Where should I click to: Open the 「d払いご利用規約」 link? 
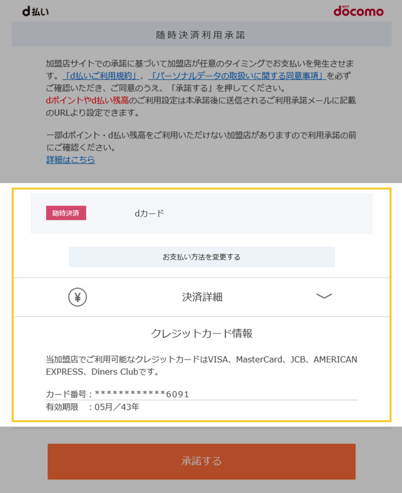pos(101,76)
